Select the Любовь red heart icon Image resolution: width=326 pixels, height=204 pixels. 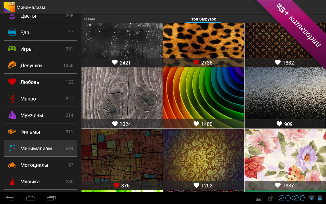tap(12, 82)
